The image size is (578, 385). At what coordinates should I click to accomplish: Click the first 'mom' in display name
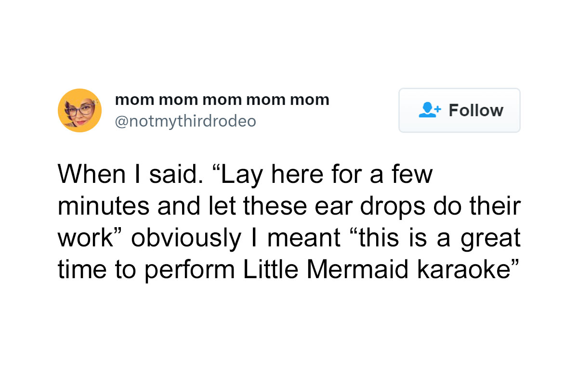(x=135, y=100)
